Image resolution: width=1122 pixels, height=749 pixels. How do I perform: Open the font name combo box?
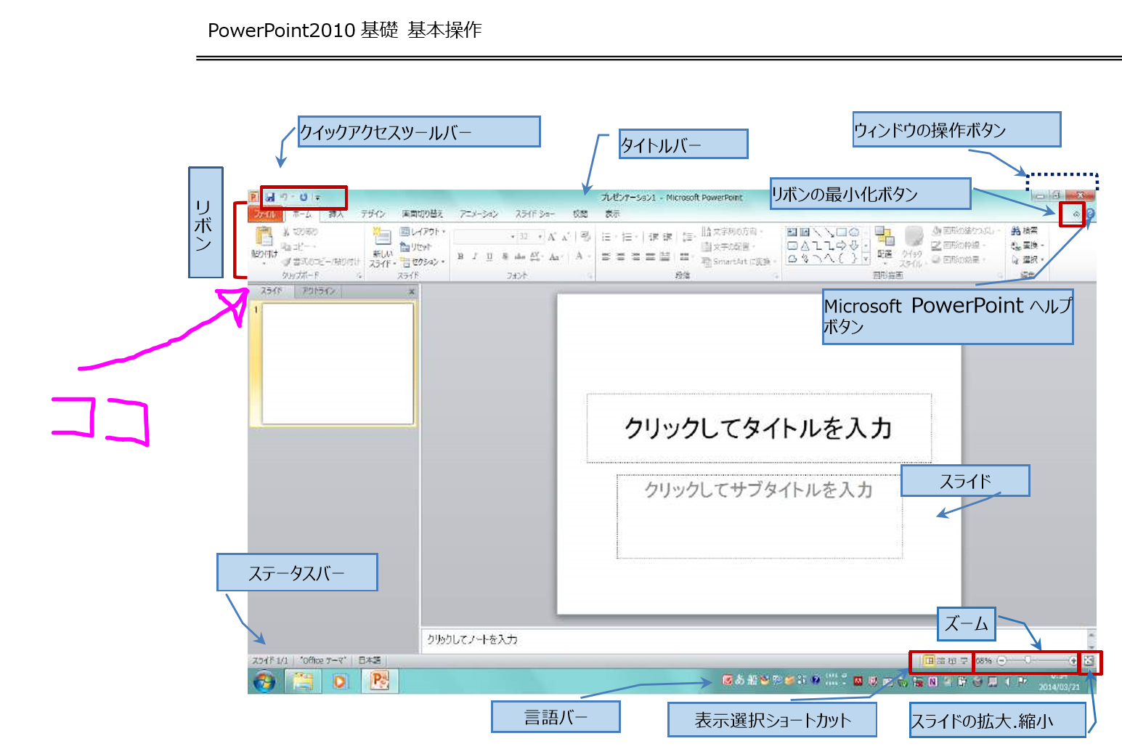tap(484, 237)
